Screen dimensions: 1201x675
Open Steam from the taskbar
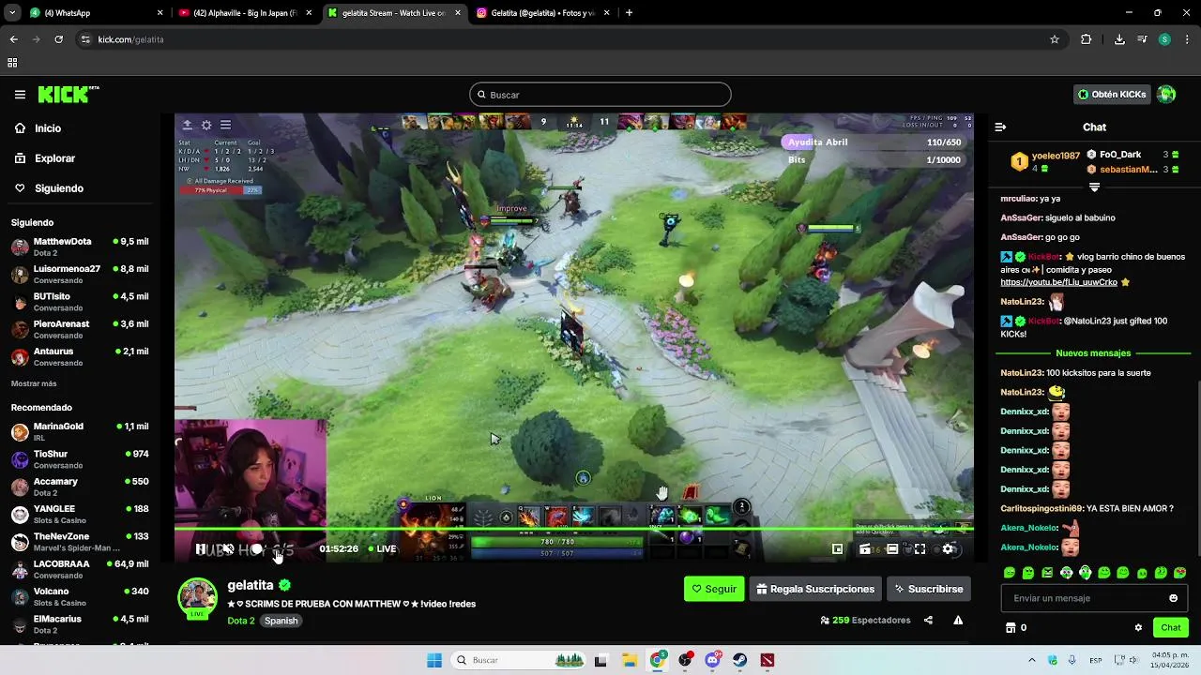pos(740,660)
